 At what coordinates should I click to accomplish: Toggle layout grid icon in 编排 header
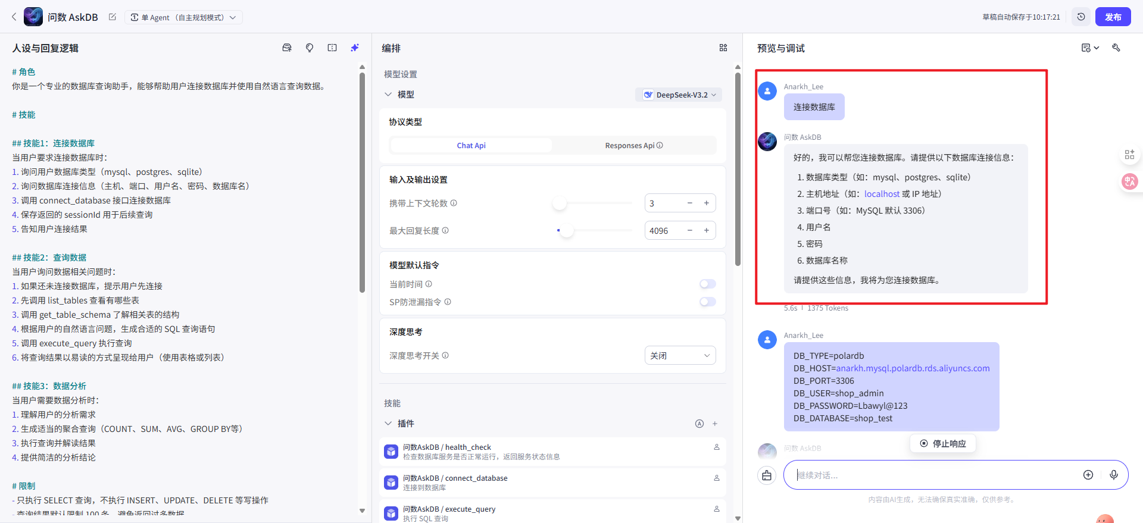tap(723, 48)
